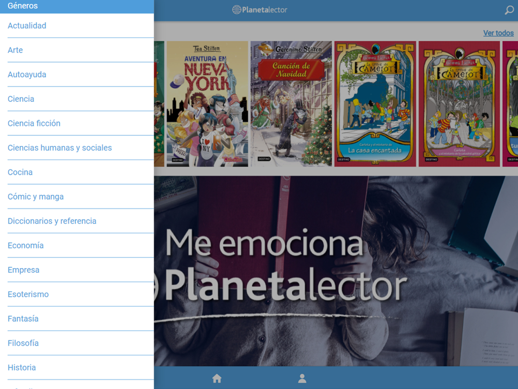Select the Historia genre
This screenshot has height=389, width=518.
[77, 368]
